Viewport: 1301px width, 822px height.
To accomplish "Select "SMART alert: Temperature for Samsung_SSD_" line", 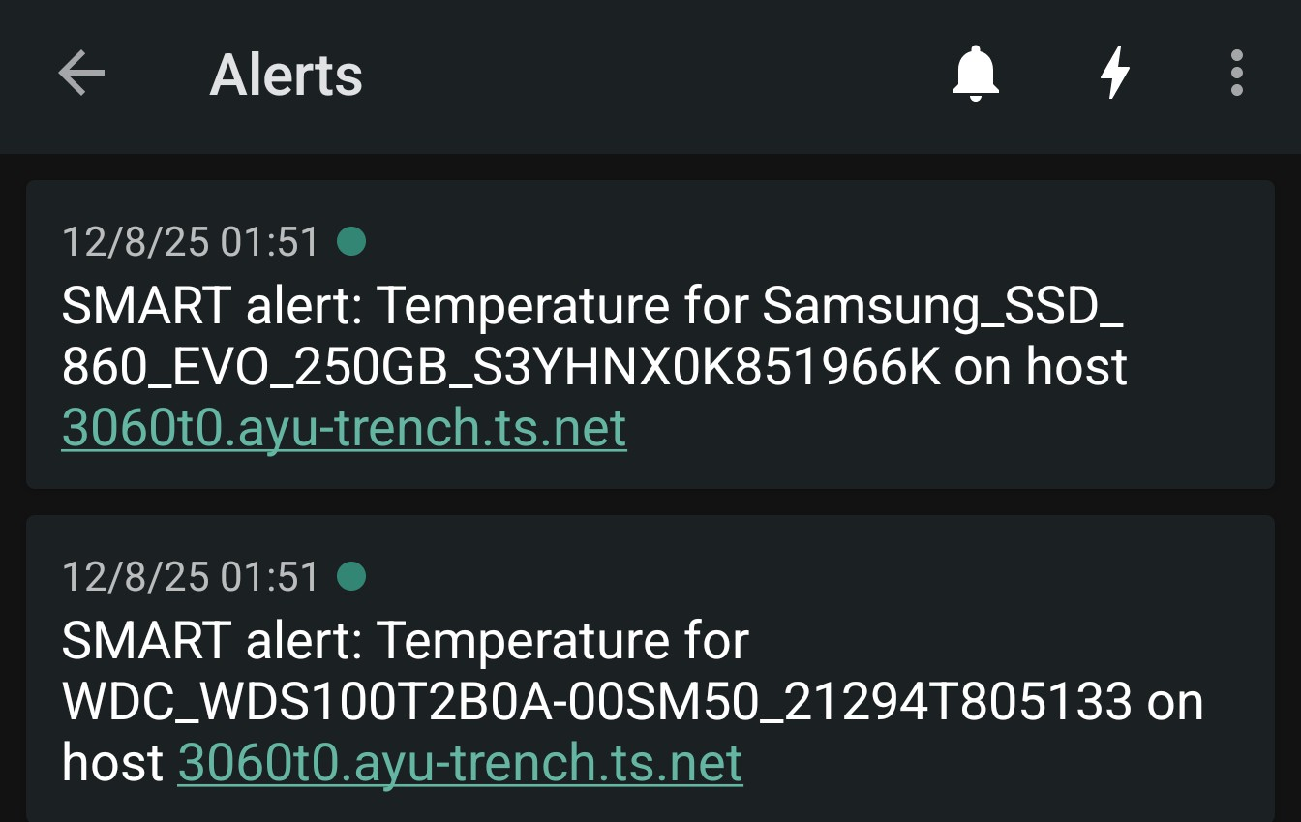I will [592, 307].
